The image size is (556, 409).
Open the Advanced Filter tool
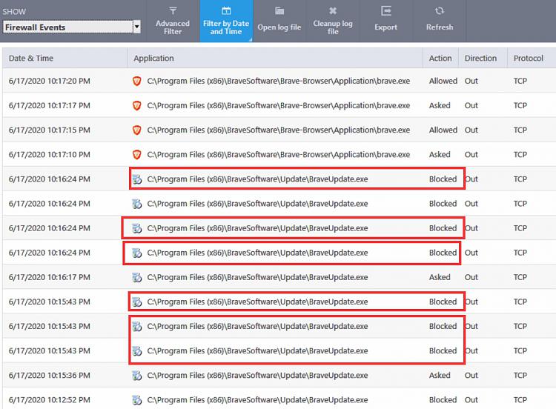click(173, 21)
